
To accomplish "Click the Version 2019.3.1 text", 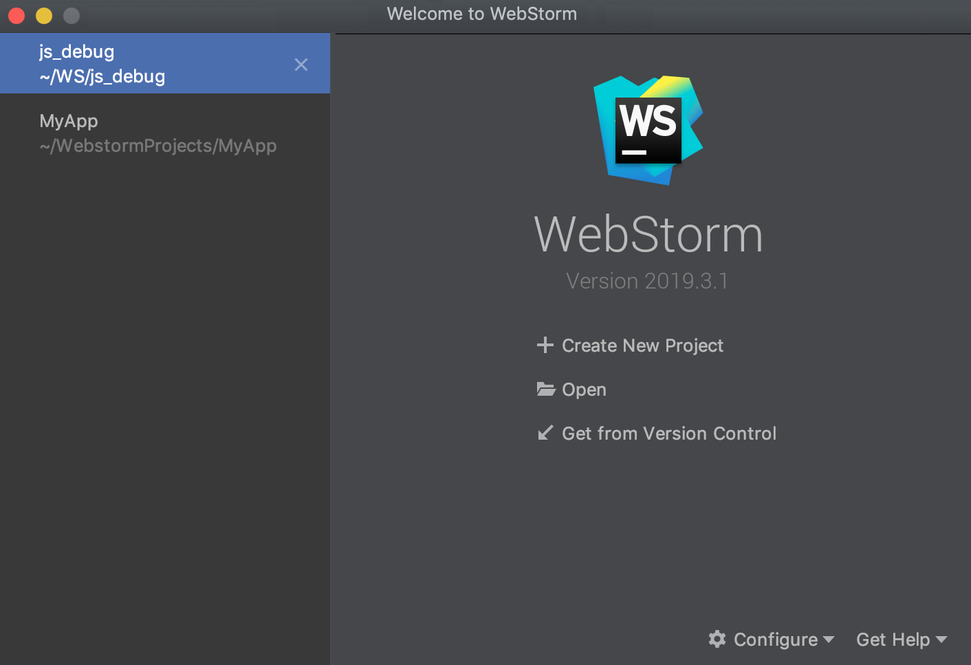I will pyautogui.click(x=647, y=281).
